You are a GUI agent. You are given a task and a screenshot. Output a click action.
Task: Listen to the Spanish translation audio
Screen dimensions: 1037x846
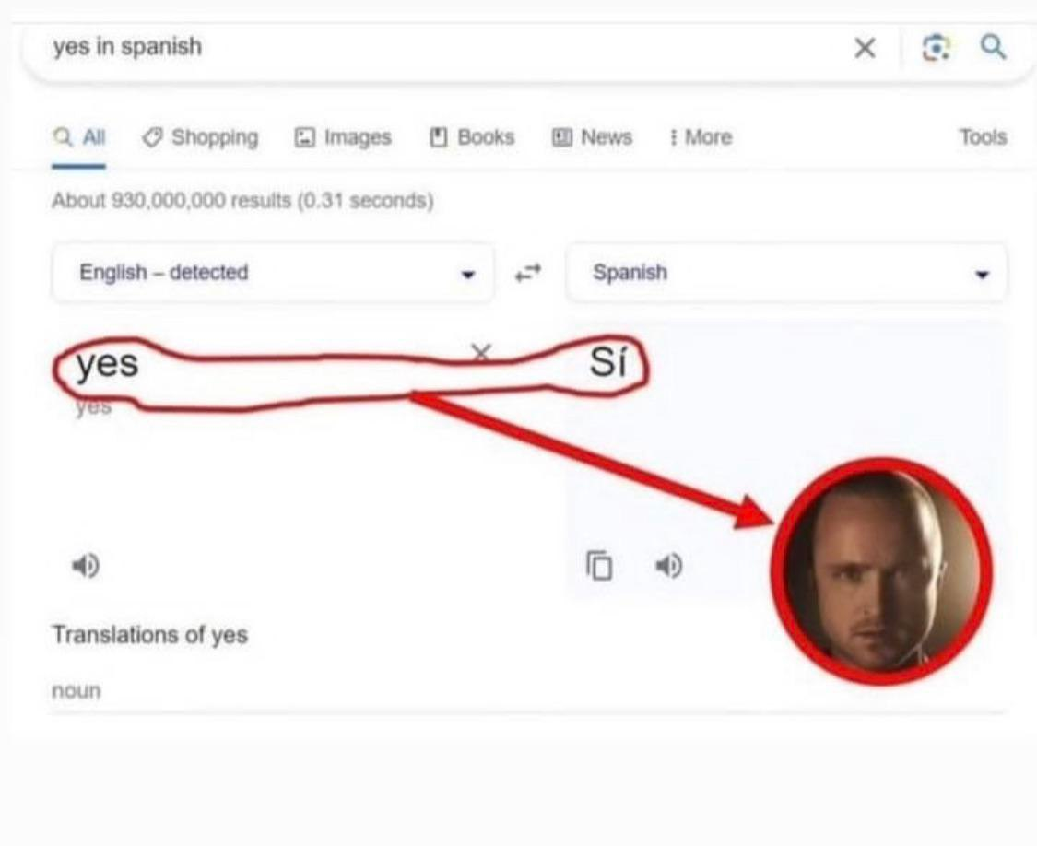coord(668,565)
